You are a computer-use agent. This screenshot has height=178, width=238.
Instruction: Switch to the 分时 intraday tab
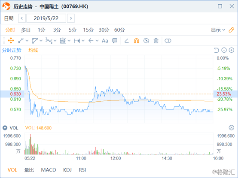[10, 30]
